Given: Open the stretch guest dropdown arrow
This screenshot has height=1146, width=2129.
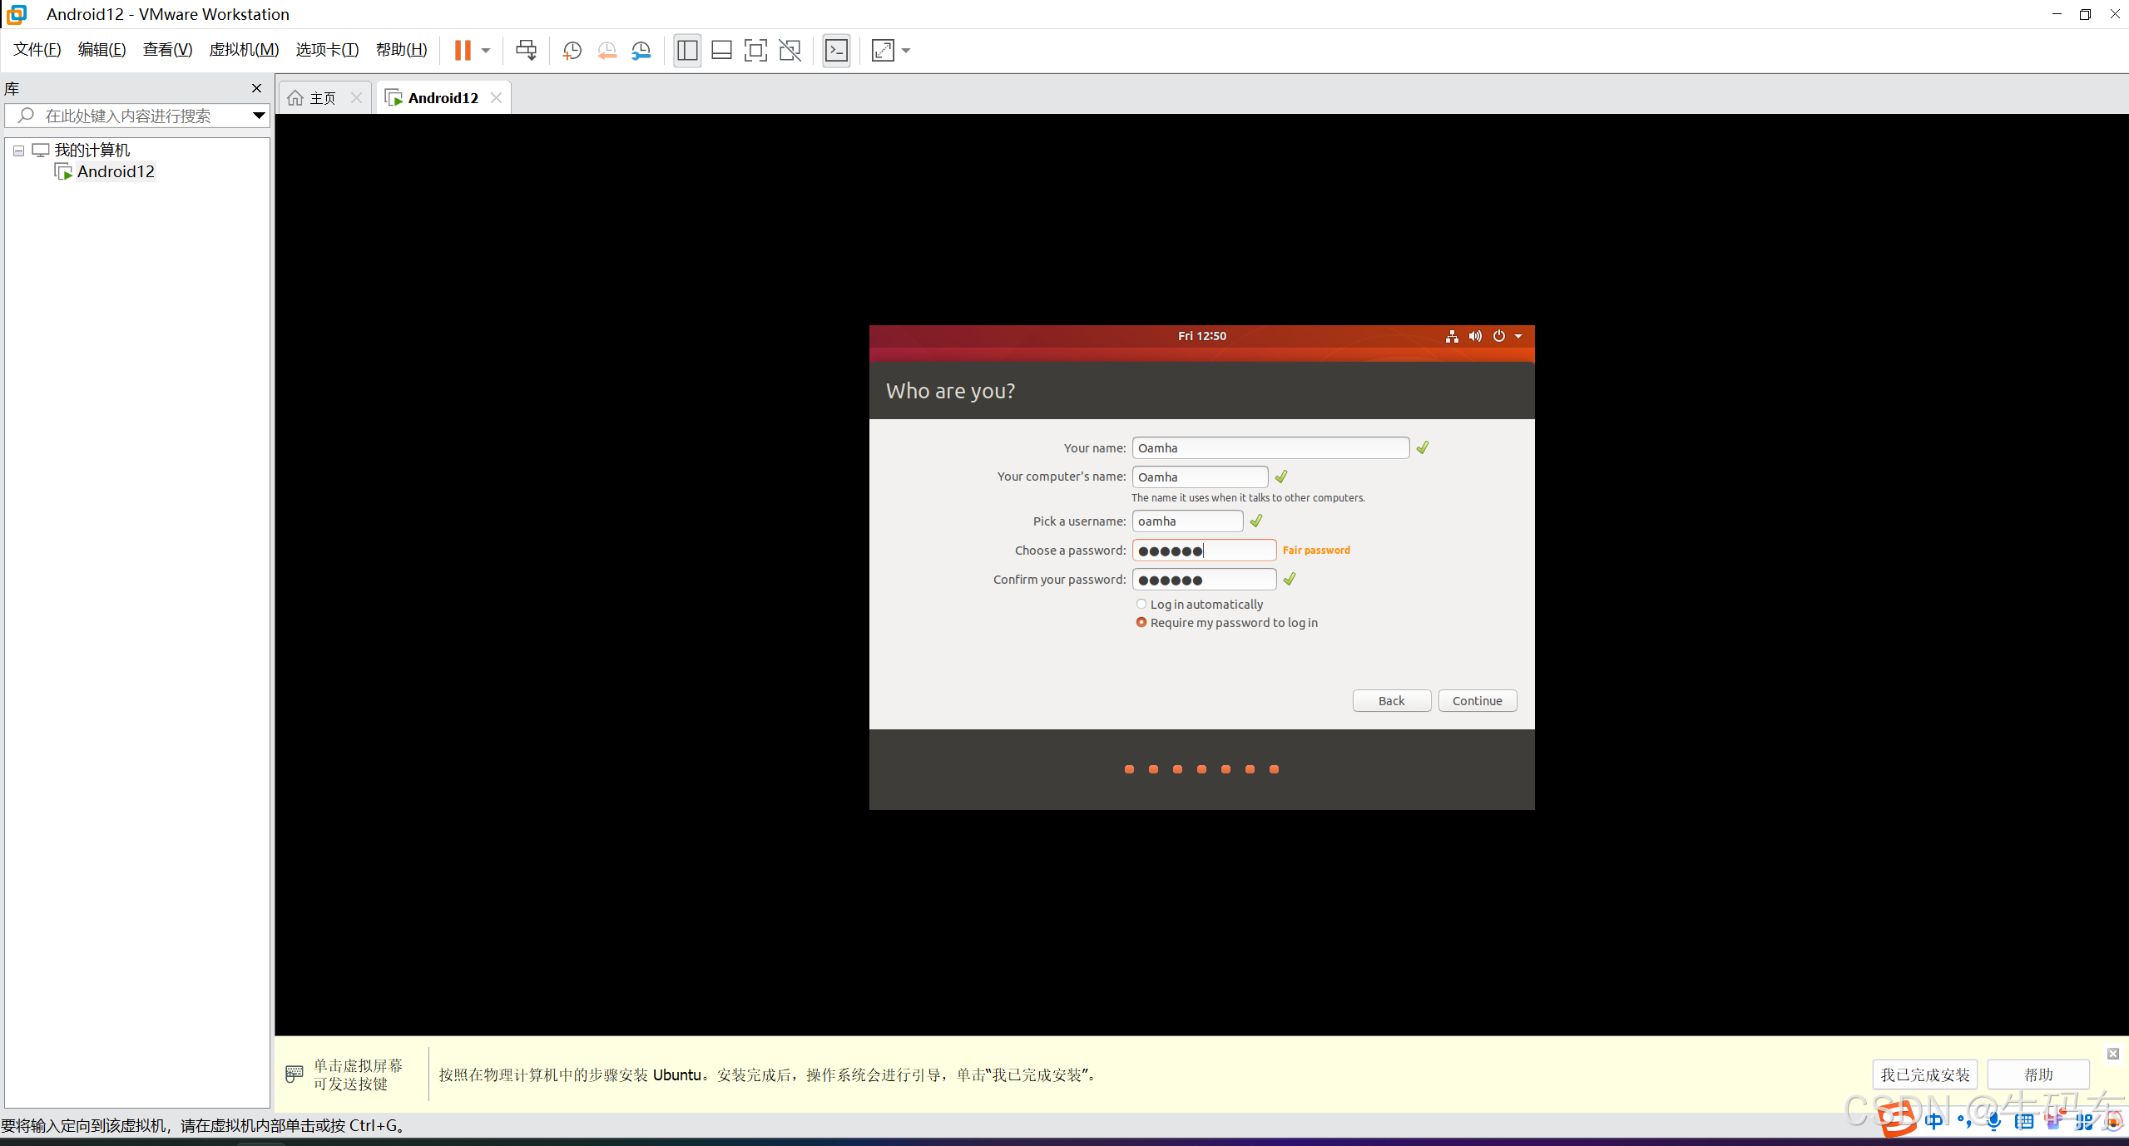Looking at the screenshot, I should [906, 51].
